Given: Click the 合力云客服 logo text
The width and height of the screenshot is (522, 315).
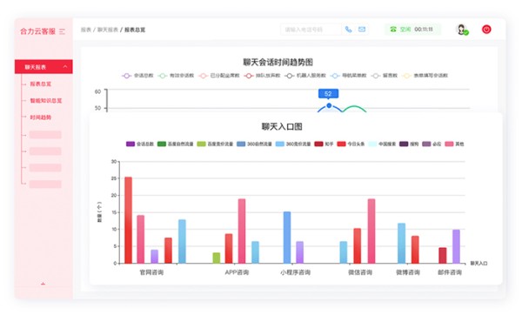Looking at the screenshot, I should tap(37, 31).
